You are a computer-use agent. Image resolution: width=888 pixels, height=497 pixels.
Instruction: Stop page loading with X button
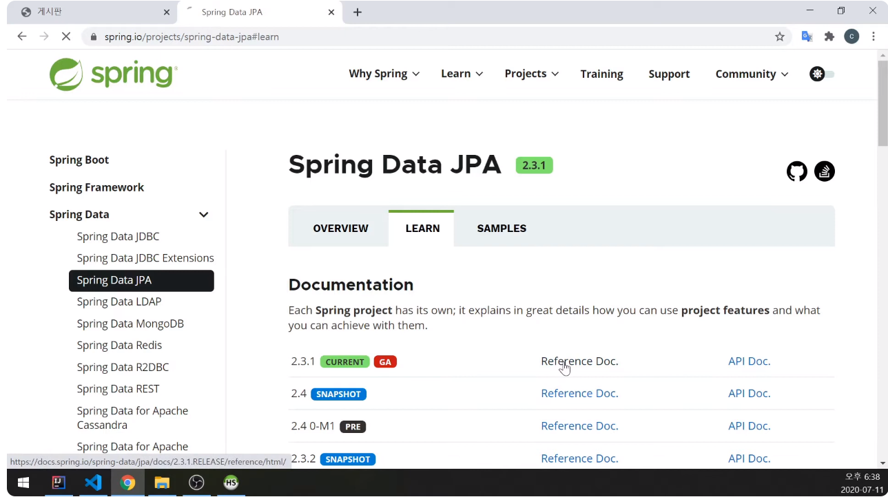(x=66, y=36)
